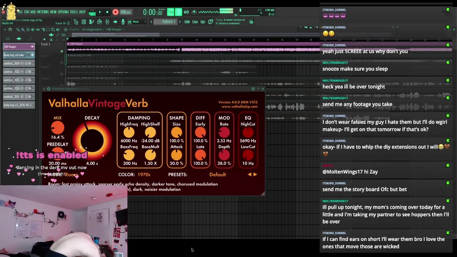Toggle the Shift key button
457x257 pixels.
point(187,22)
